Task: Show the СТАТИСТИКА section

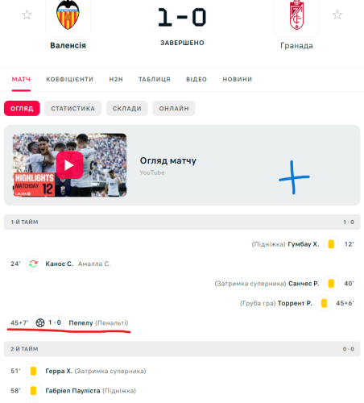Action: [73, 109]
